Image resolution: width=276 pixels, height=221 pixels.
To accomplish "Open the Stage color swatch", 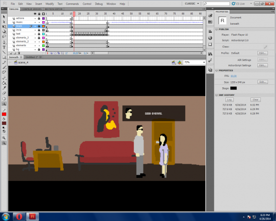I will [233, 88].
